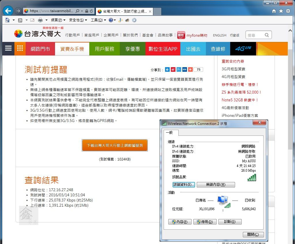Screen dimensions: 295x244
Task: Close the Wireless Network Connection 2 dialog with X
Action: (x=260, y=122)
